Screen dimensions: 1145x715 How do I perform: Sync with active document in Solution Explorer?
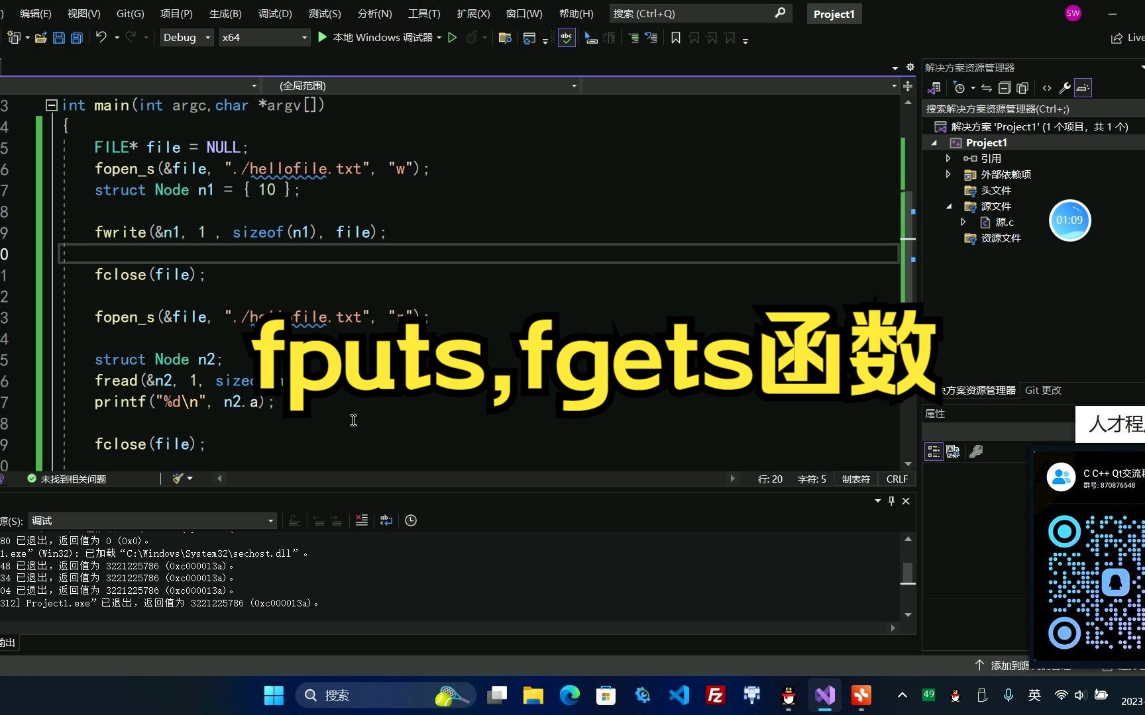click(x=987, y=87)
